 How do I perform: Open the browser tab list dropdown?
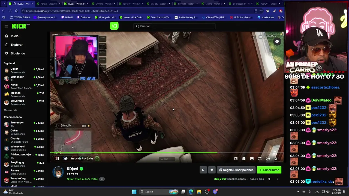[x=4, y=4]
